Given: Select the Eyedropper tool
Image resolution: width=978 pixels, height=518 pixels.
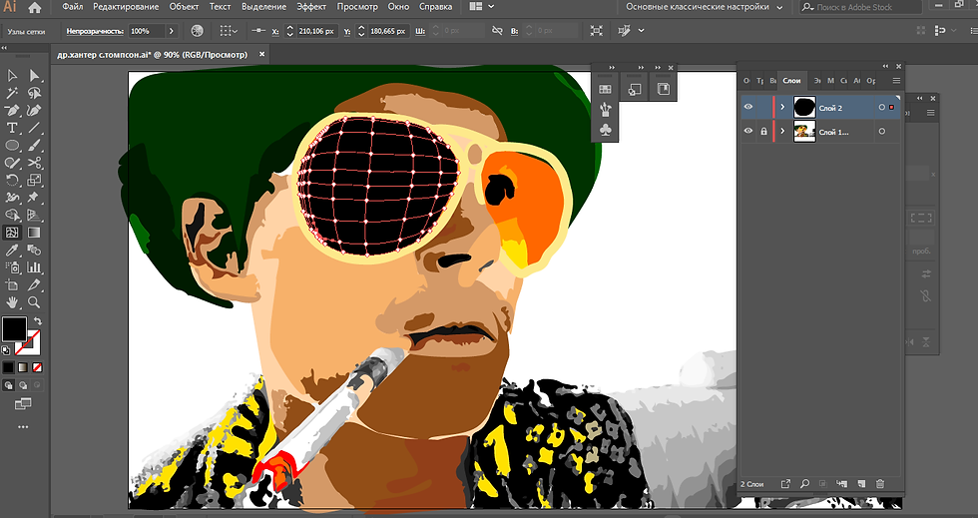Looking at the screenshot, I should [x=12, y=251].
